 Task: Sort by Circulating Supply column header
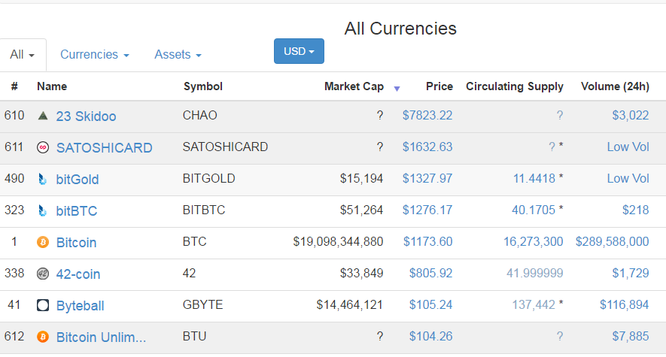coord(515,86)
